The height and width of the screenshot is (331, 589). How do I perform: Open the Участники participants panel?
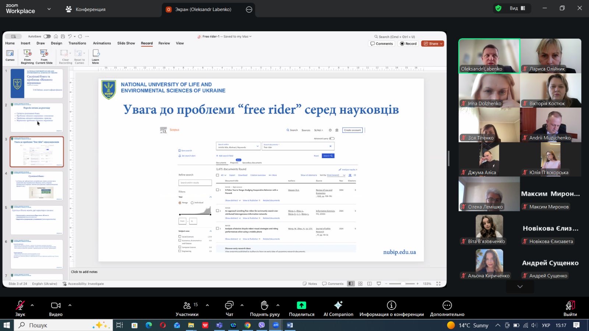point(187,306)
